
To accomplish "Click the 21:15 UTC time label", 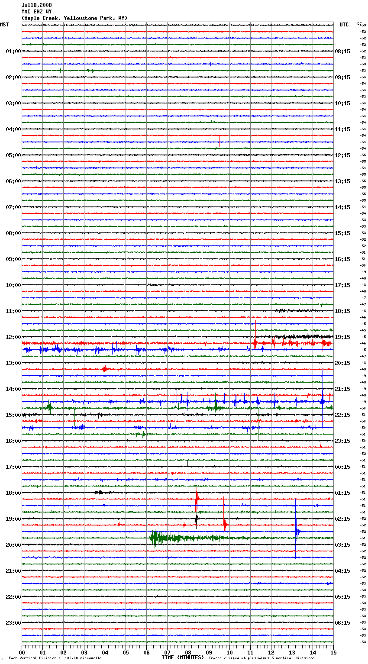I will [342, 389].
